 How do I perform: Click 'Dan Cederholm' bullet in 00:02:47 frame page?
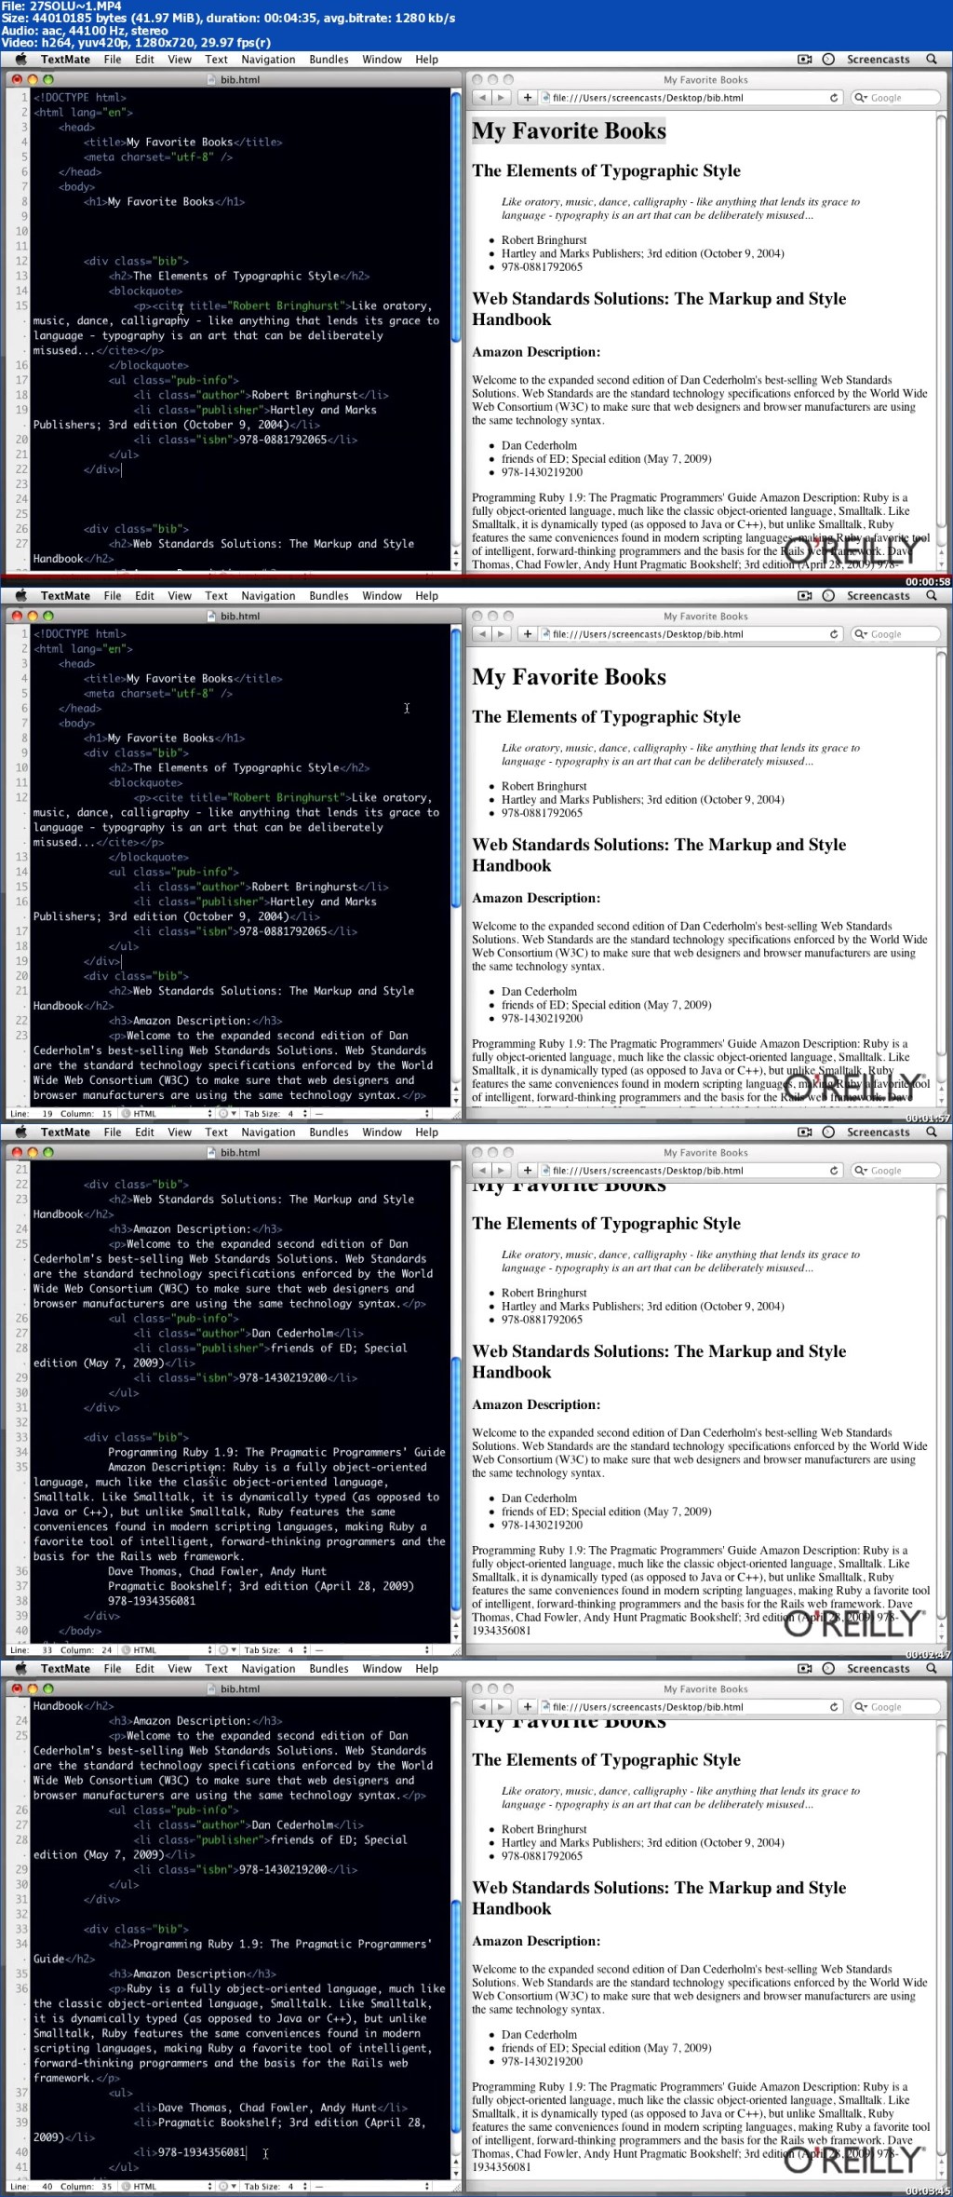pos(539,1499)
